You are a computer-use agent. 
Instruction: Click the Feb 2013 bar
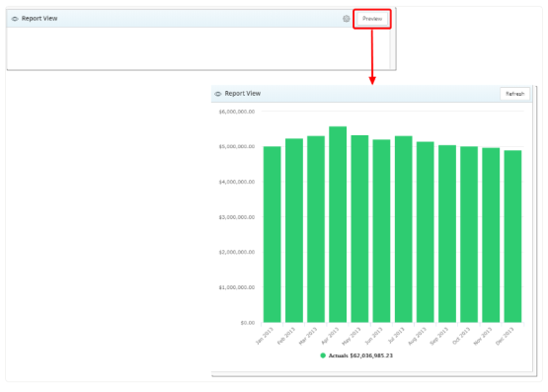coord(294,230)
